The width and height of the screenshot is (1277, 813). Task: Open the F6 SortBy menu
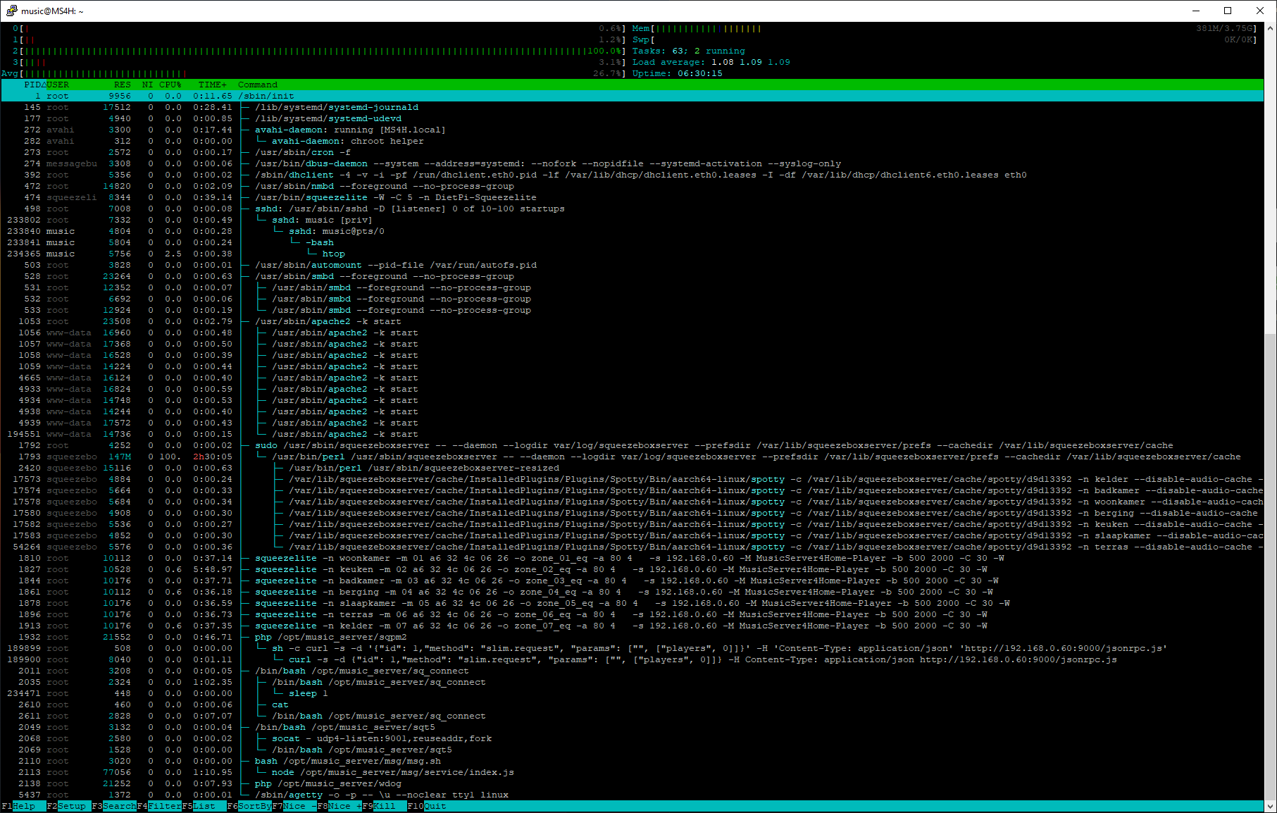click(x=254, y=806)
